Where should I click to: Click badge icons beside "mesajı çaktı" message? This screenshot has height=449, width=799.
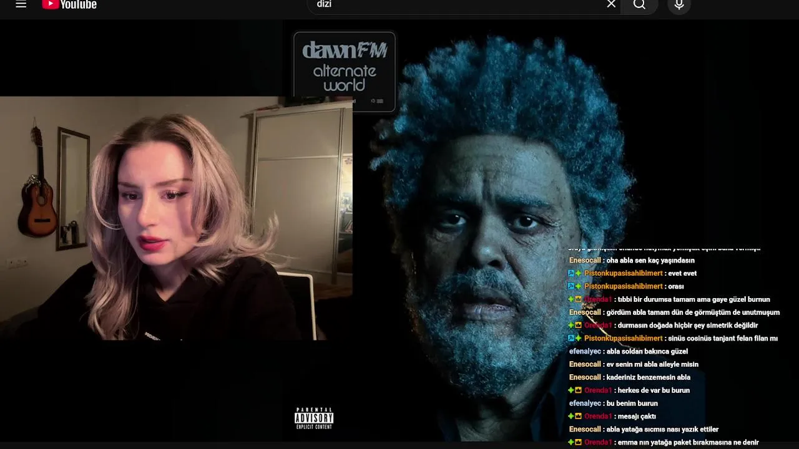click(575, 417)
